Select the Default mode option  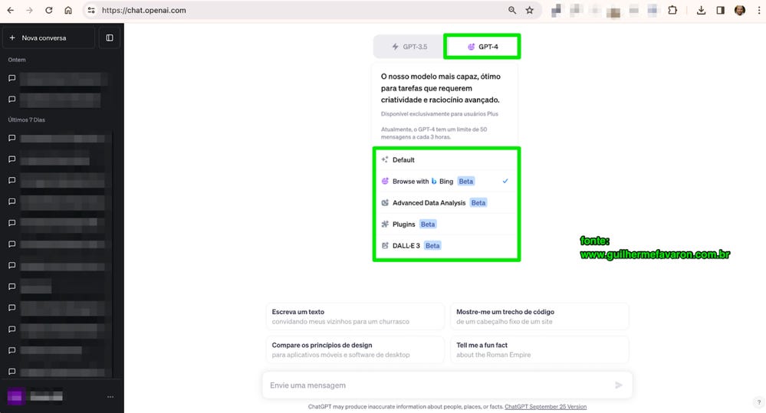tap(446, 159)
